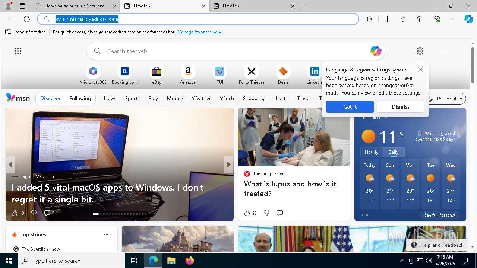
Task: Open Windows Start menu
Action: (x=9, y=261)
